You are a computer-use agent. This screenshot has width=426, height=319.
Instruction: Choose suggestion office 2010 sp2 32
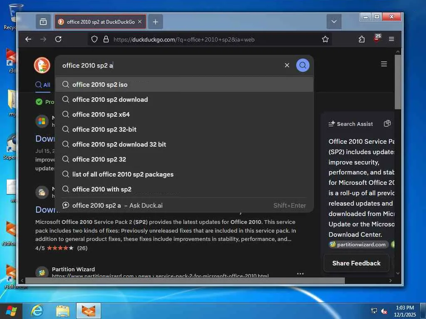[x=184, y=159]
